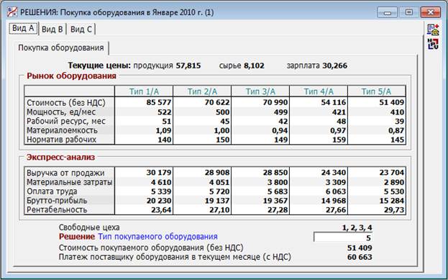Screen dimensions: 448x280
Task: Select the Тип 1/A column header
Action: (x=144, y=91)
